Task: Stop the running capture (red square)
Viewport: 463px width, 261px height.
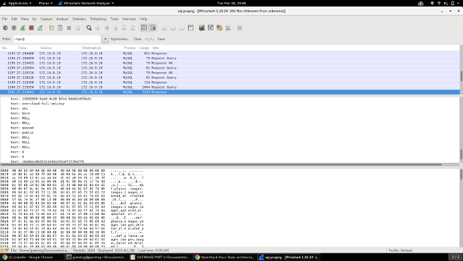Action: pyautogui.click(x=32, y=27)
